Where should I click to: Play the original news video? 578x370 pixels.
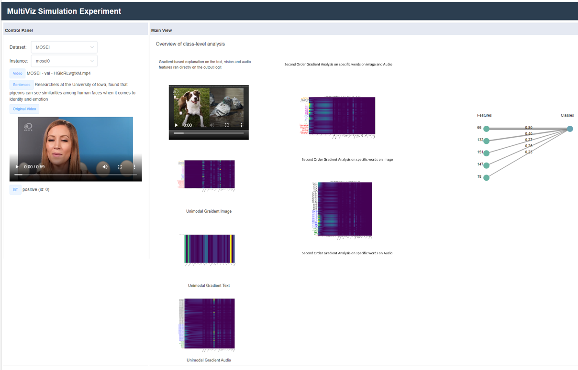(x=17, y=167)
